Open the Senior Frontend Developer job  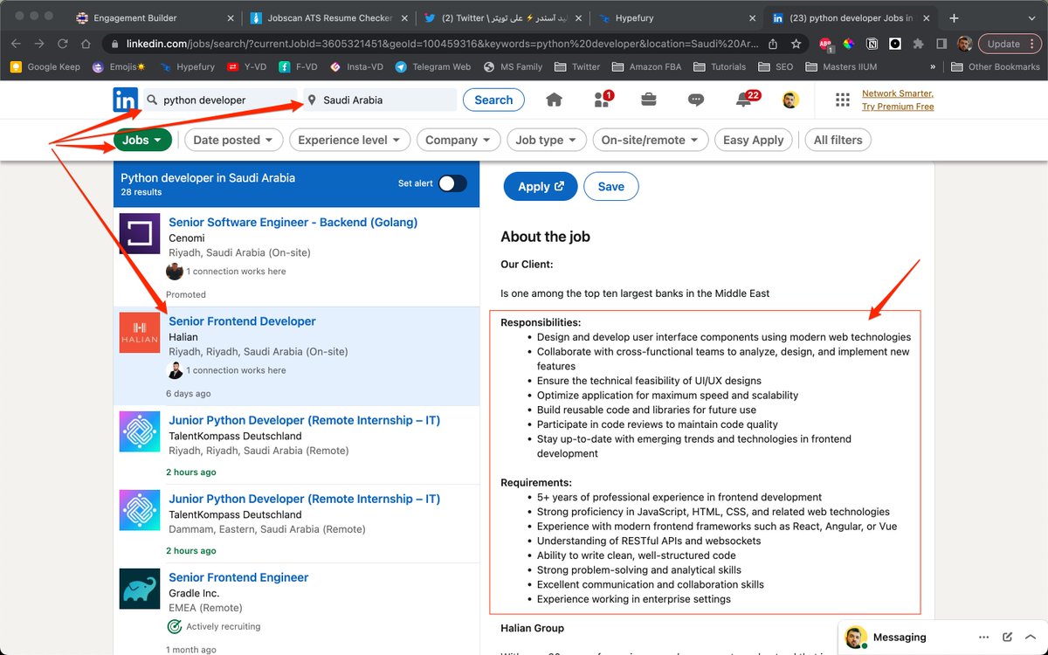pyautogui.click(x=242, y=321)
